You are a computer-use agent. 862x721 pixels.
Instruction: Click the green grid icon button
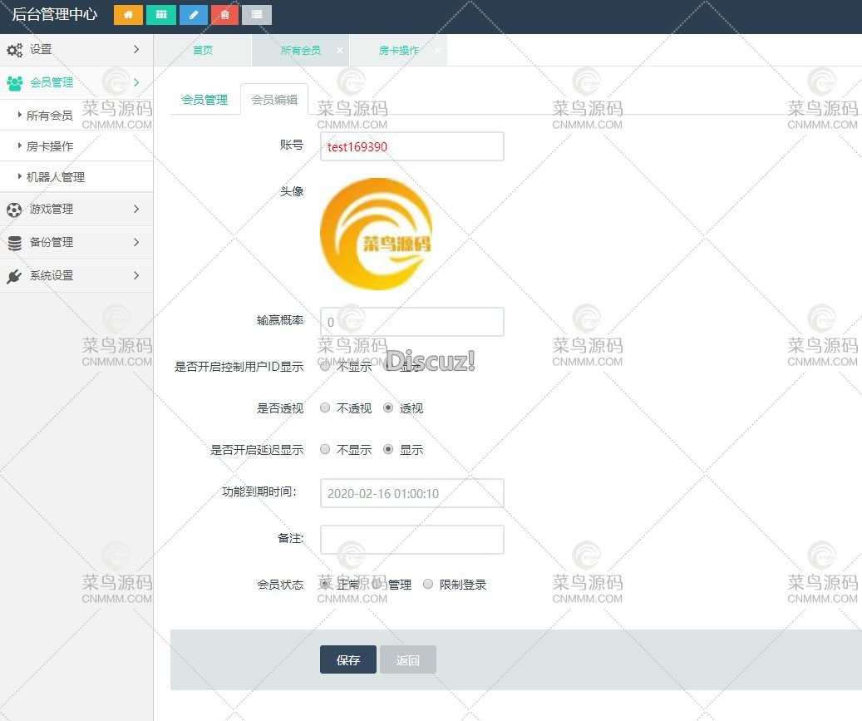(x=160, y=15)
